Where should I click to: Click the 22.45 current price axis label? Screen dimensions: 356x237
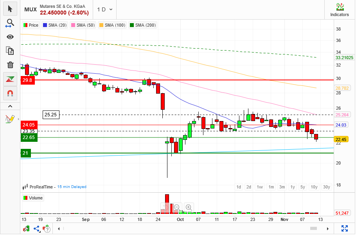(341, 139)
